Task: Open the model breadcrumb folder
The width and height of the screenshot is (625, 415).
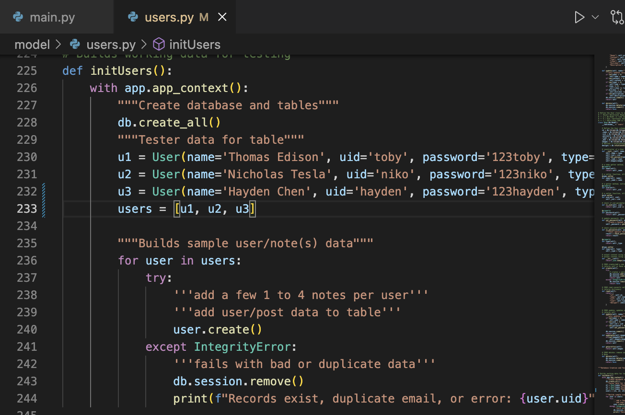Action: [x=32, y=45]
